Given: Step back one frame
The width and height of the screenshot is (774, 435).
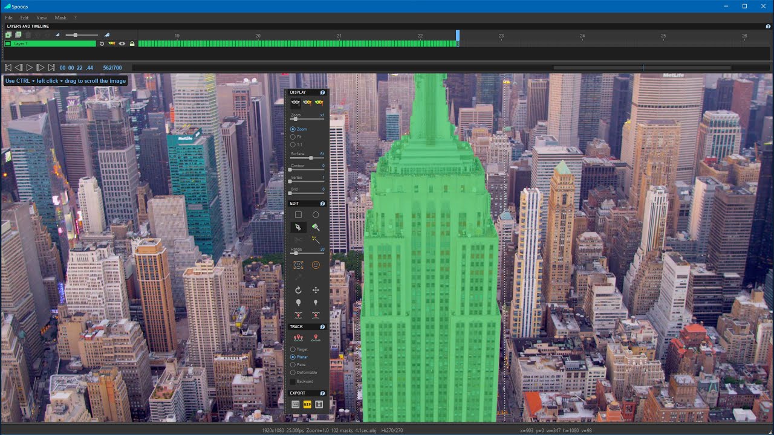Looking at the screenshot, I should point(18,68).
